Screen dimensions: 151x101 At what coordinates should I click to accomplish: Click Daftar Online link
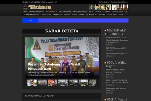[104, 2]
